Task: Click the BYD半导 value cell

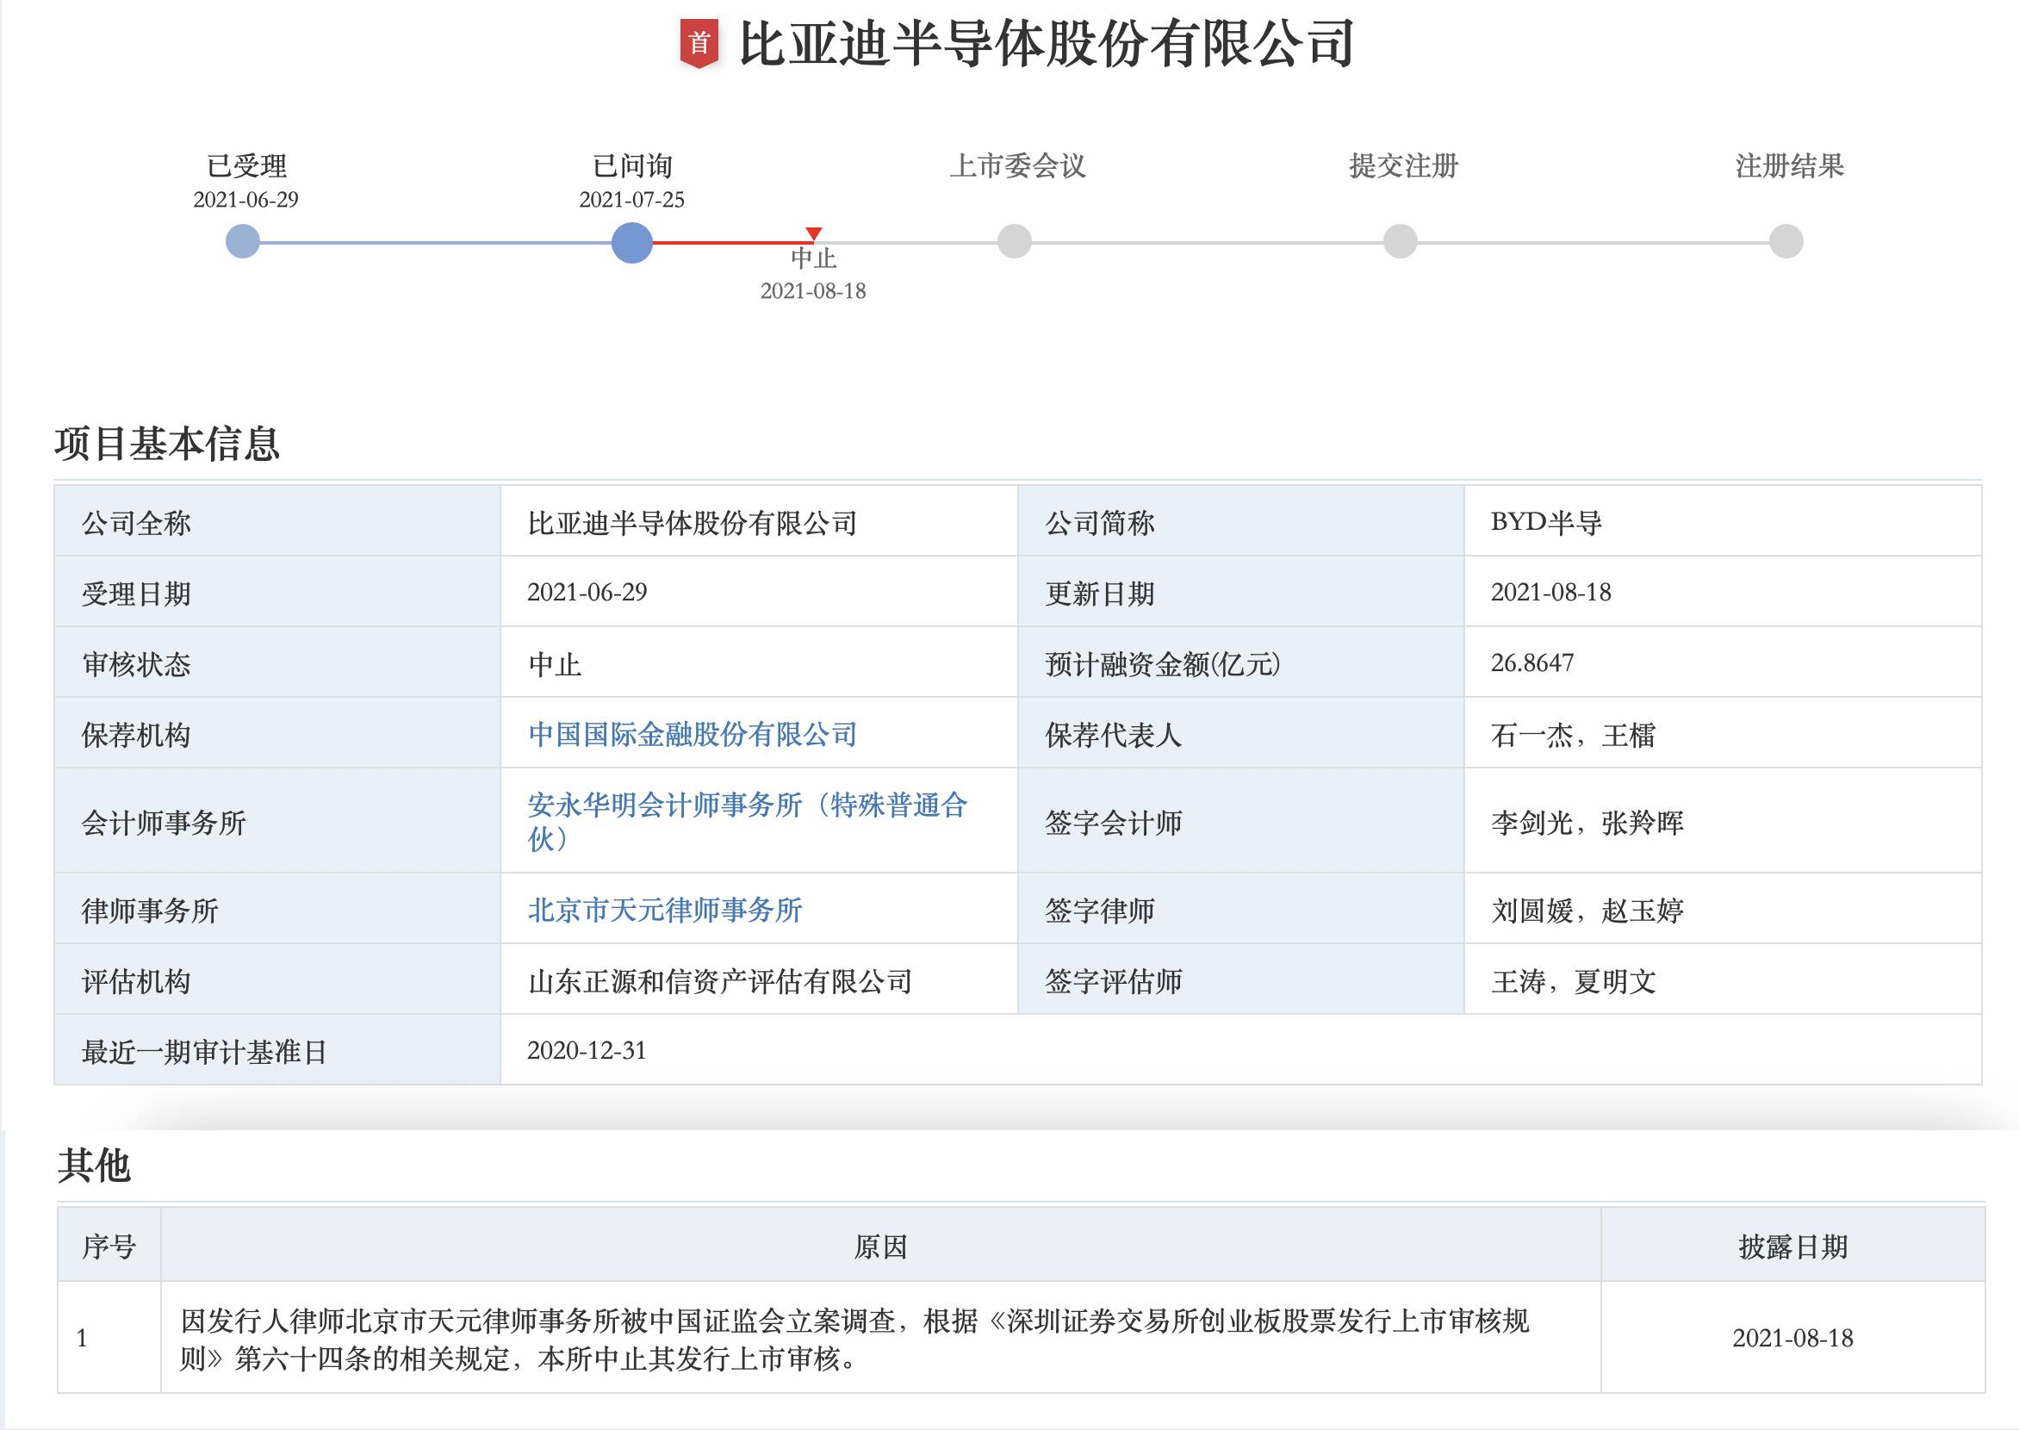Action: click(x=1724, y=521)
